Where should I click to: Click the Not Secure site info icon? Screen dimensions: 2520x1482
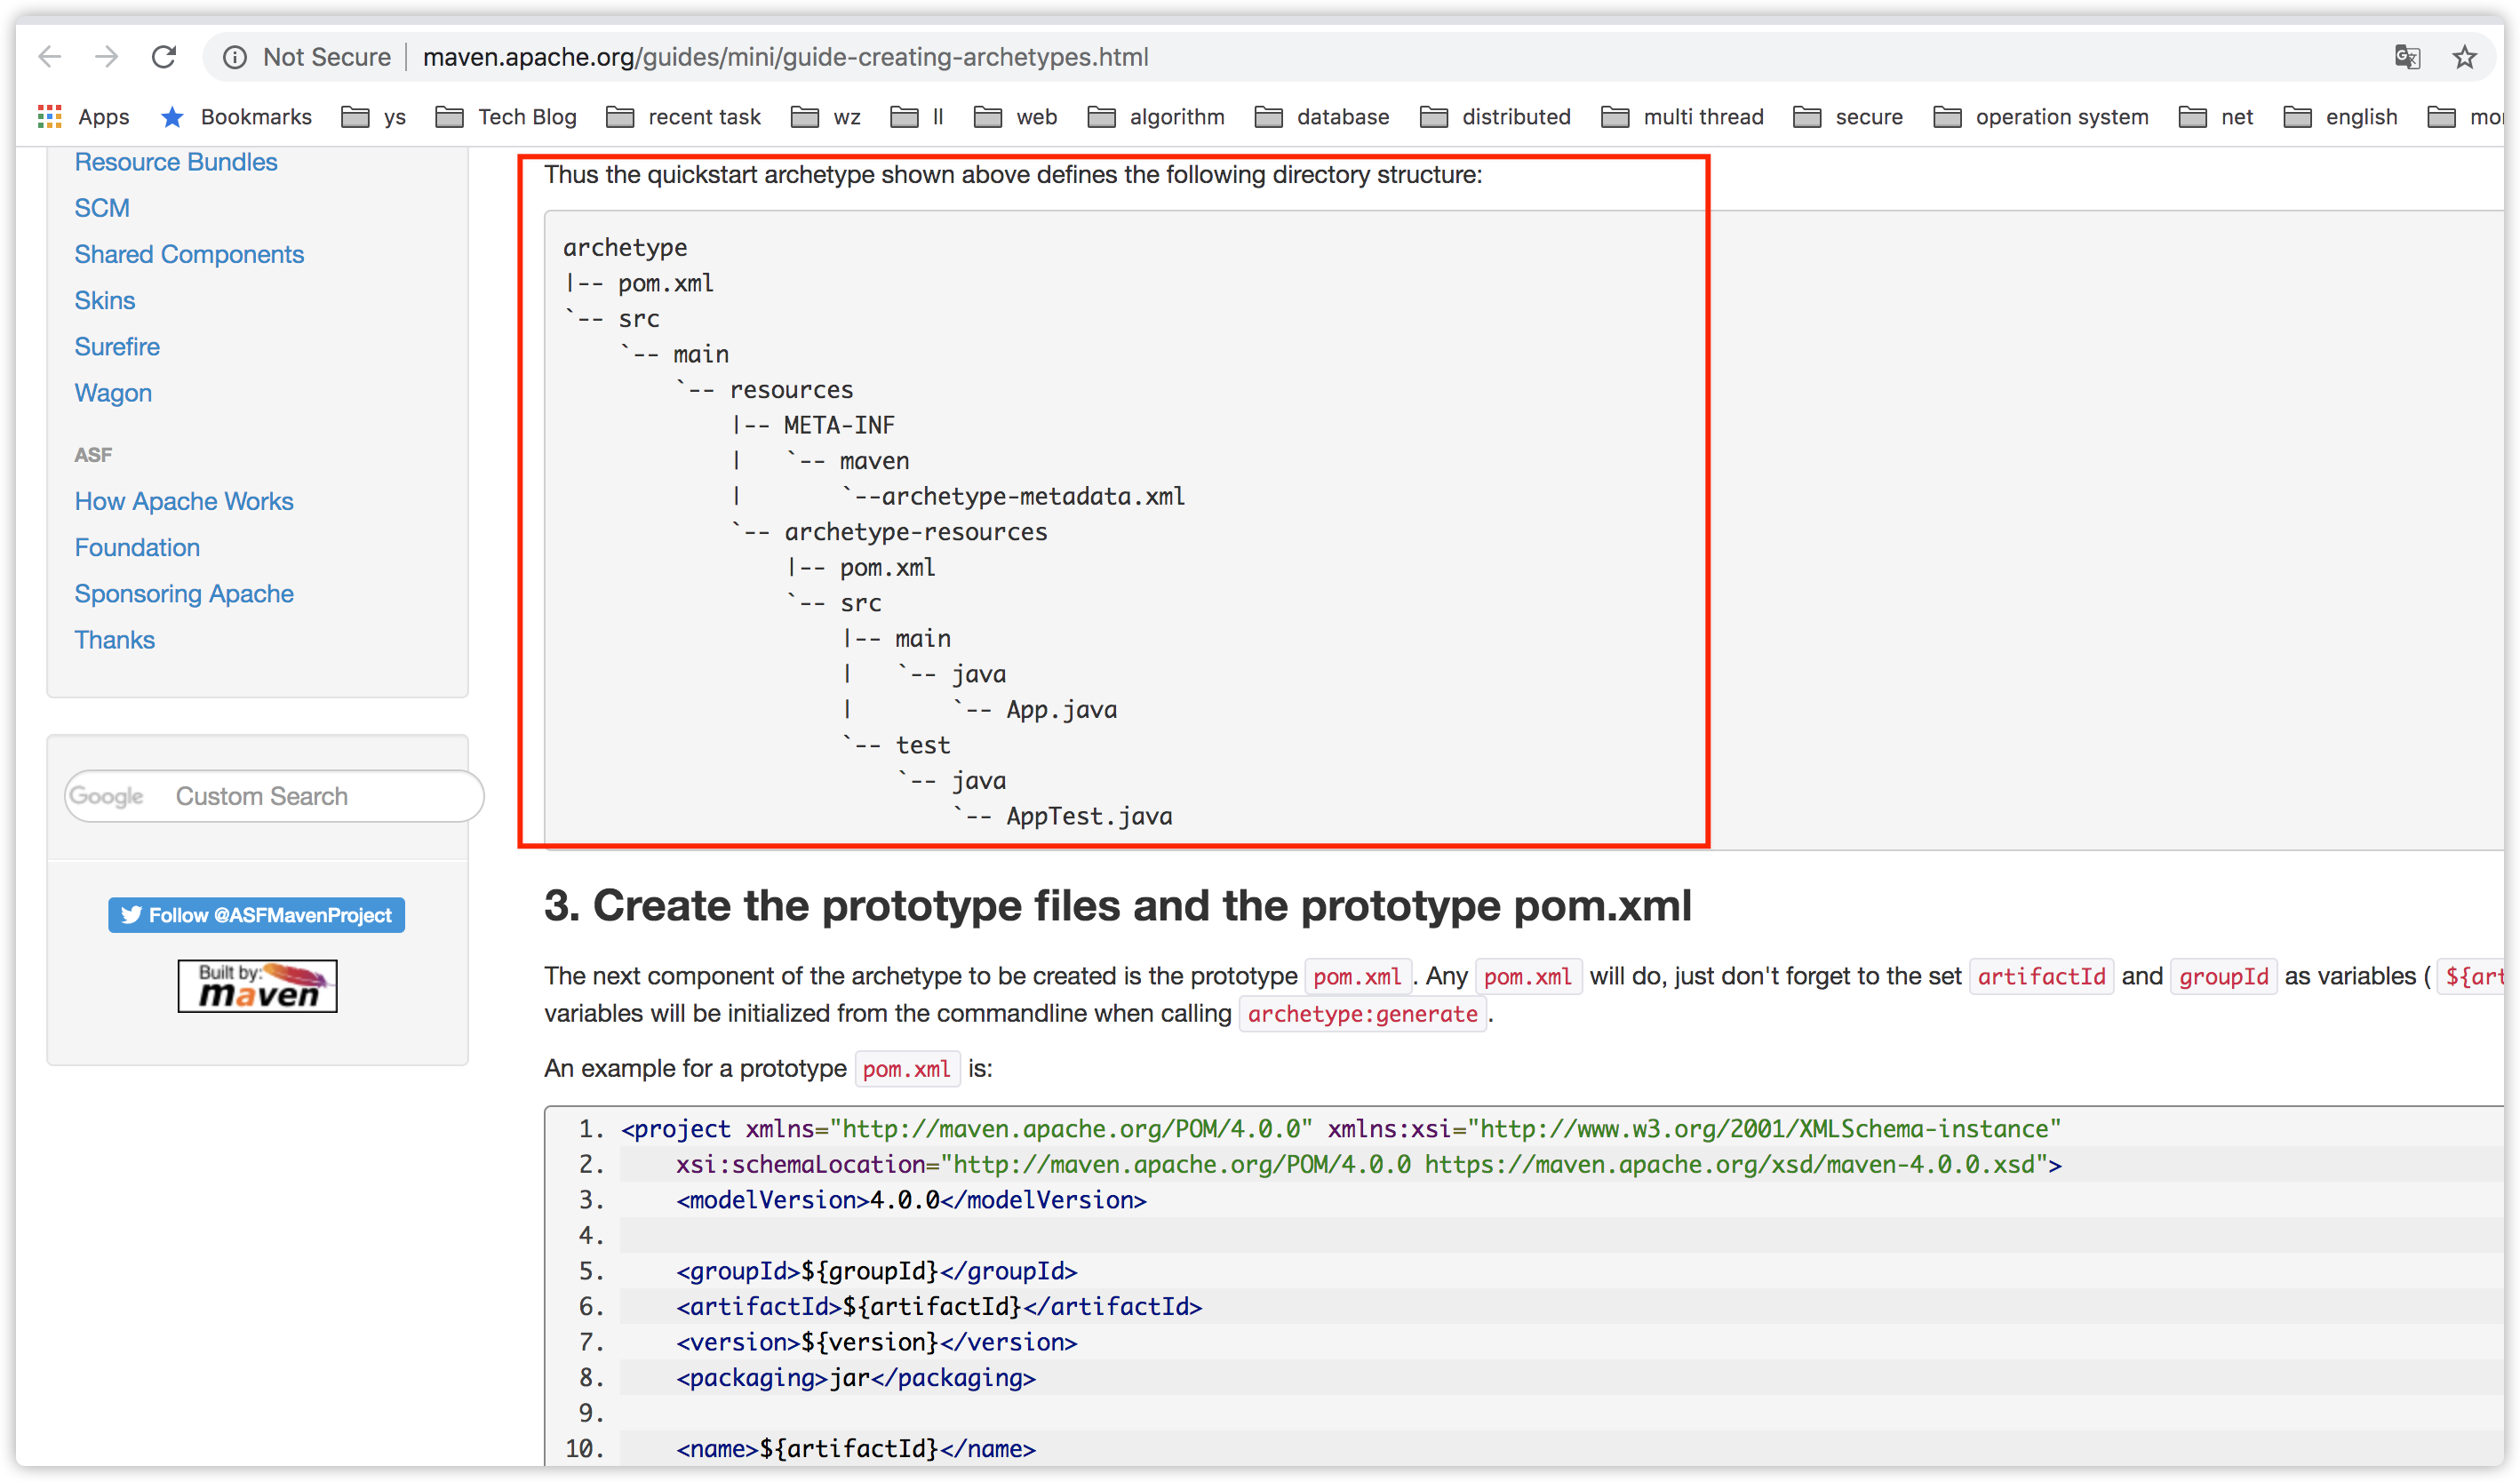[235, 57]
